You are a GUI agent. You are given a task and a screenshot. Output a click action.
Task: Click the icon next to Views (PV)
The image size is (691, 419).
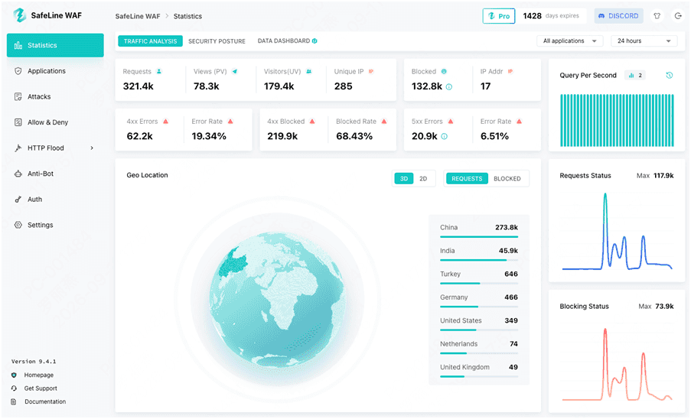[x=235, y=71]
